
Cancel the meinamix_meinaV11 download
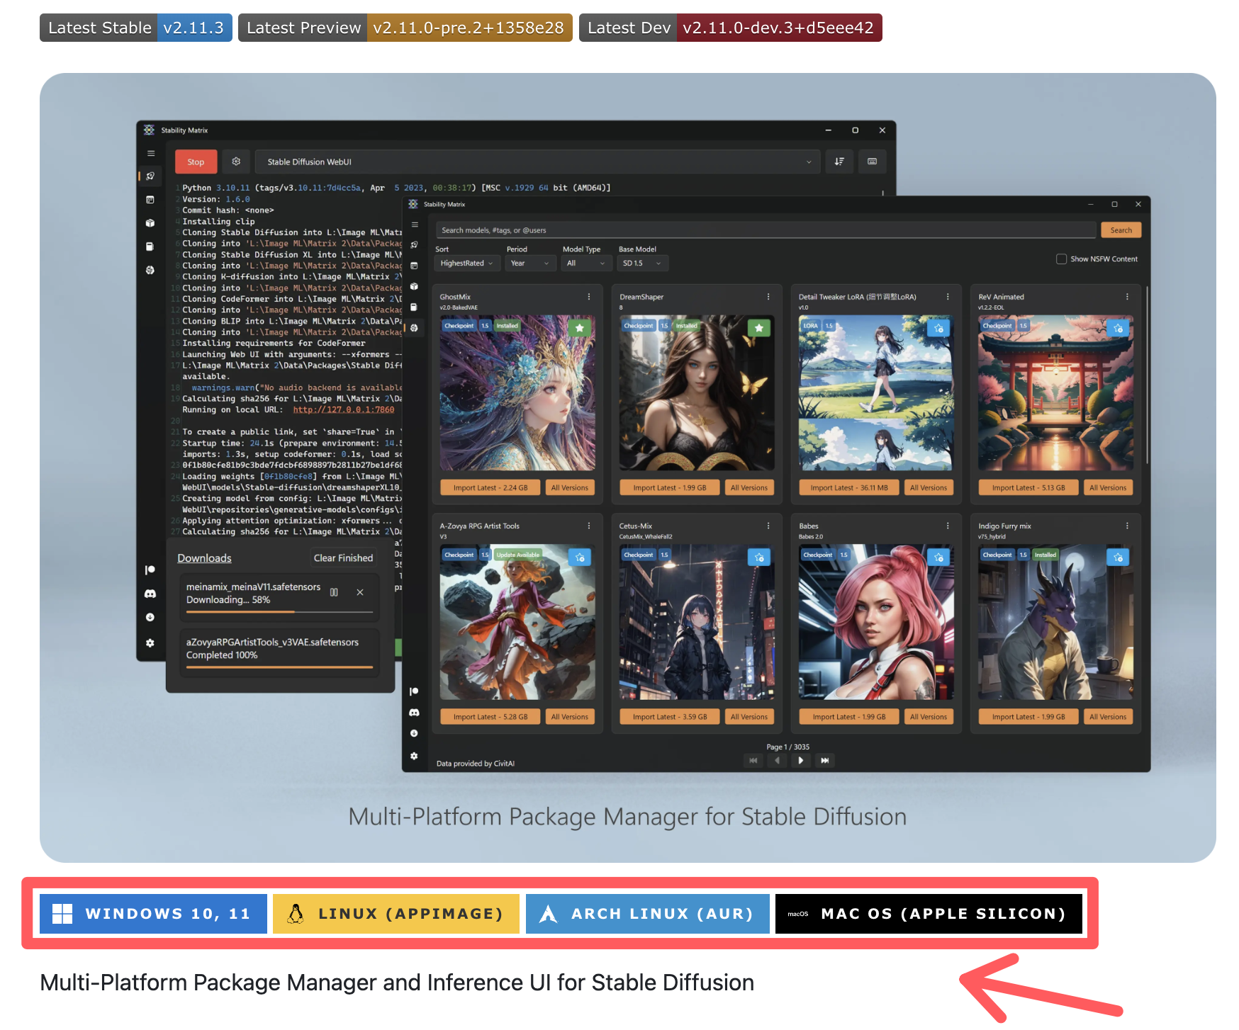360,593
